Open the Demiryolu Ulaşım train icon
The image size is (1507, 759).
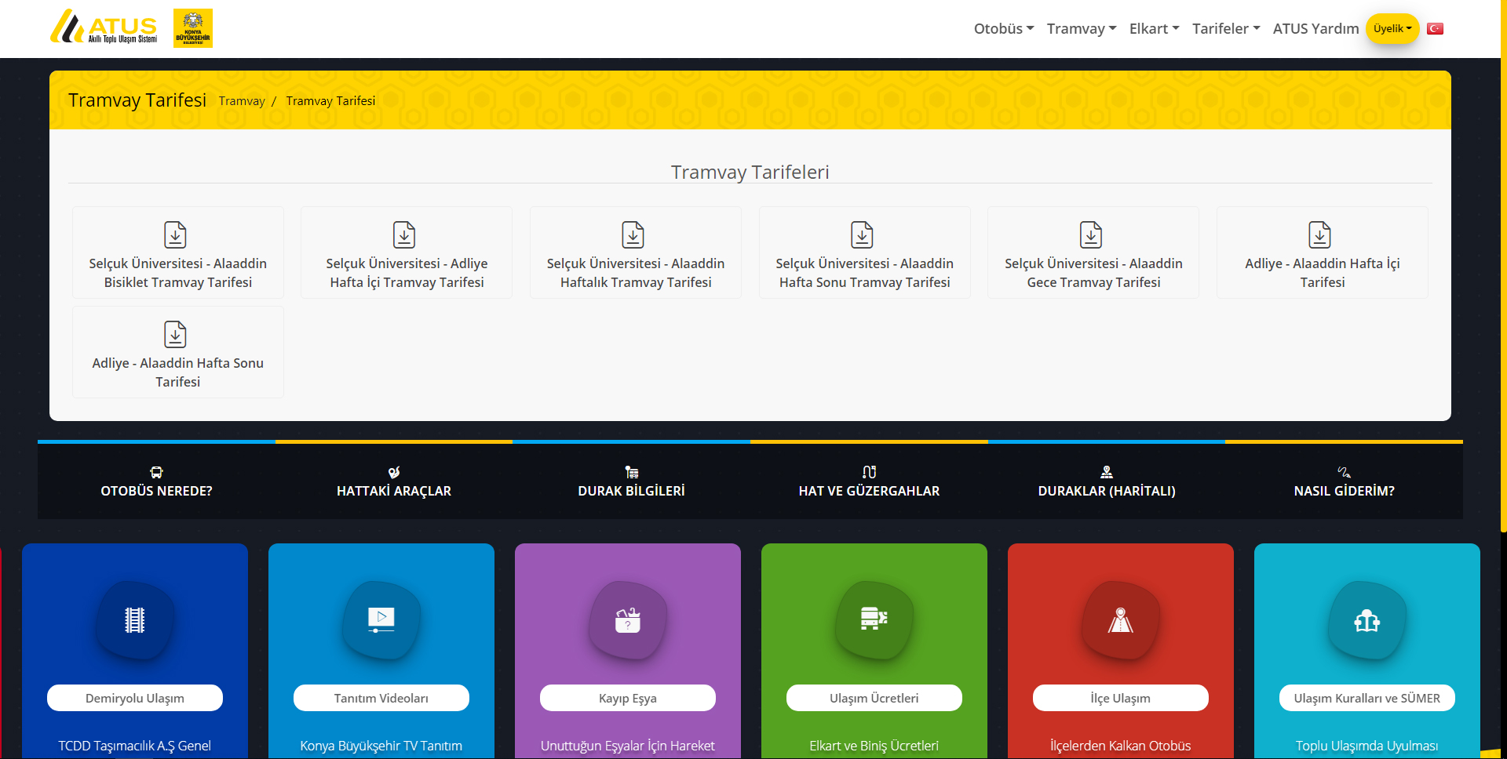pos(135,620)
